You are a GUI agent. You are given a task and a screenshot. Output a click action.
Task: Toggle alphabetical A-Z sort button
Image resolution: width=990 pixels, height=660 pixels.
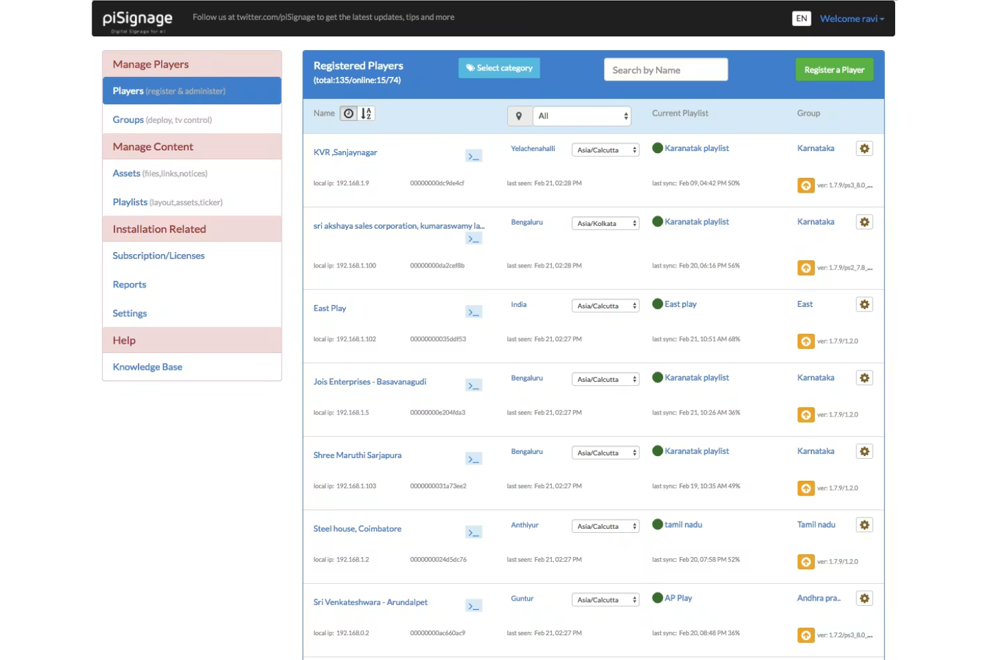pos(366,114)
